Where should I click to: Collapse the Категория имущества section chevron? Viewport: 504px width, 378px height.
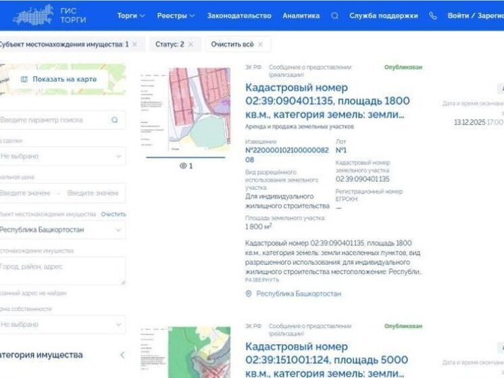122,355
